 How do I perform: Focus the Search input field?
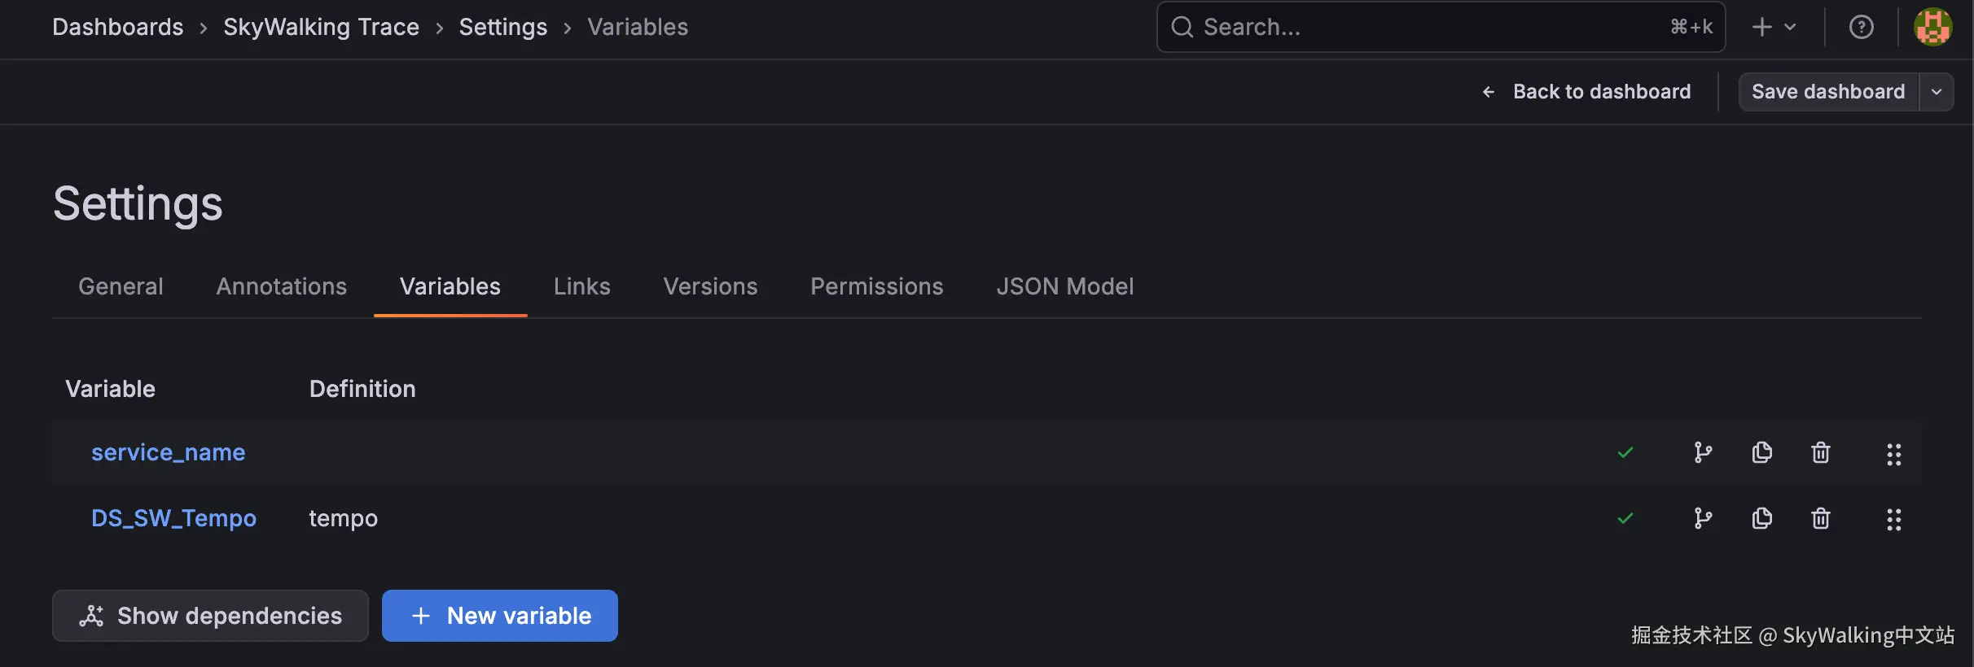click(x=1425, y=27)
